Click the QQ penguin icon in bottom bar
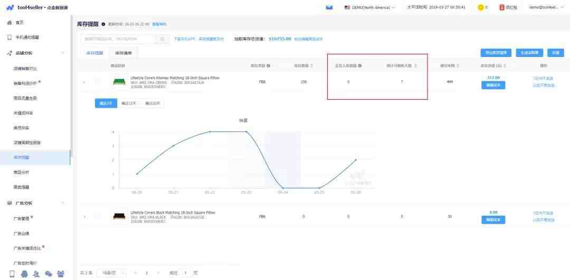This screenshot has height=280, width=570. tap(24, 274)
